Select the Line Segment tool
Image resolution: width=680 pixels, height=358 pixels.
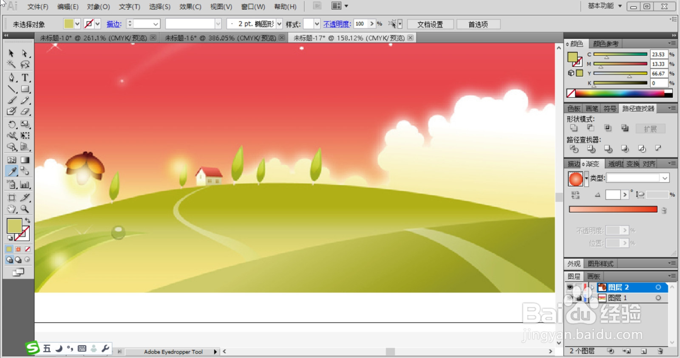(11, 89)
